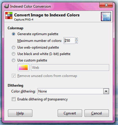Click the indexed colors grid icon

pos(9,16)
